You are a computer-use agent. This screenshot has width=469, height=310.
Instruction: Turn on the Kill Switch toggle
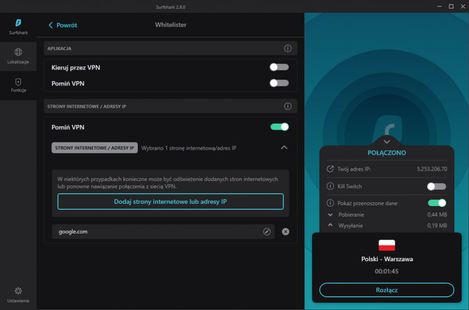pyautogui.click(x=436, y=186)
